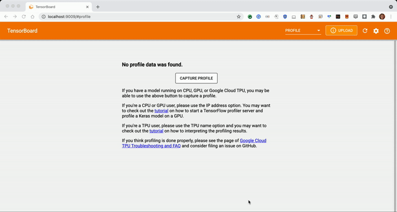
Task: Reload TensorBoard data with the refresh icon
Action: 365,31
